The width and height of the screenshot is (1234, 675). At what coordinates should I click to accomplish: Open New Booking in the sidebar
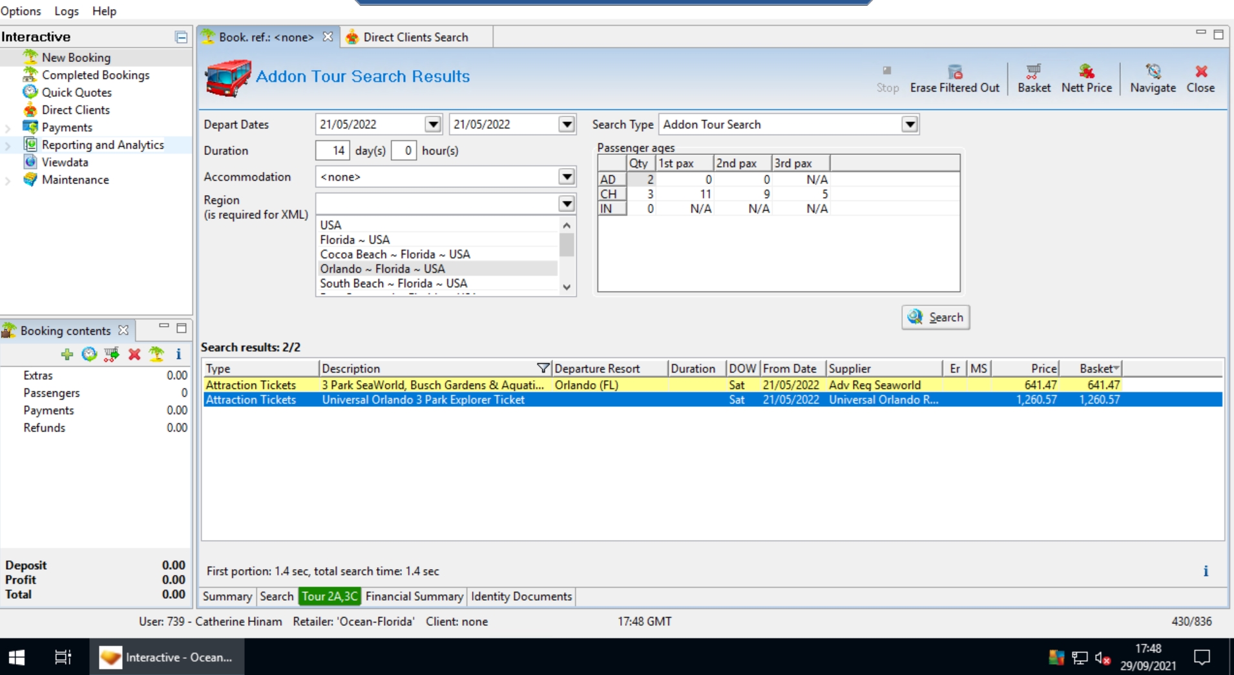(x=76, y=57)
